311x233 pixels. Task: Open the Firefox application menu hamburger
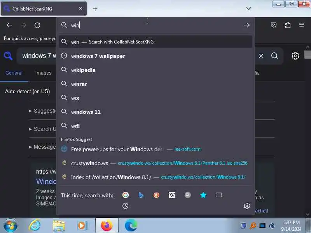click(302, 25)
